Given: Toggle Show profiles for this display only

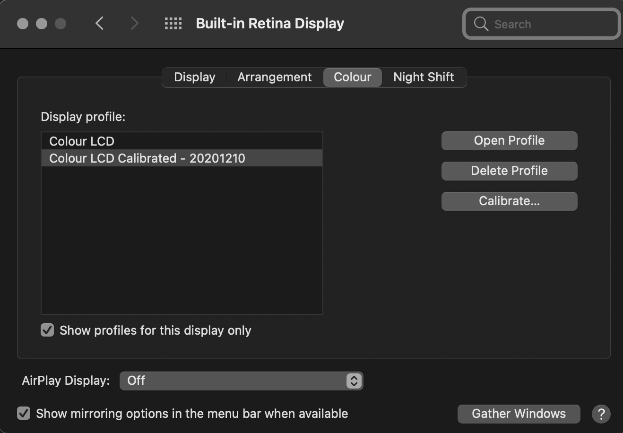Looking at the screenshot, I should (x=47, y=330).
